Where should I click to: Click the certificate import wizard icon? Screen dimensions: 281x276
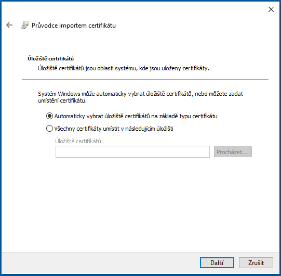tap(25, 25)
